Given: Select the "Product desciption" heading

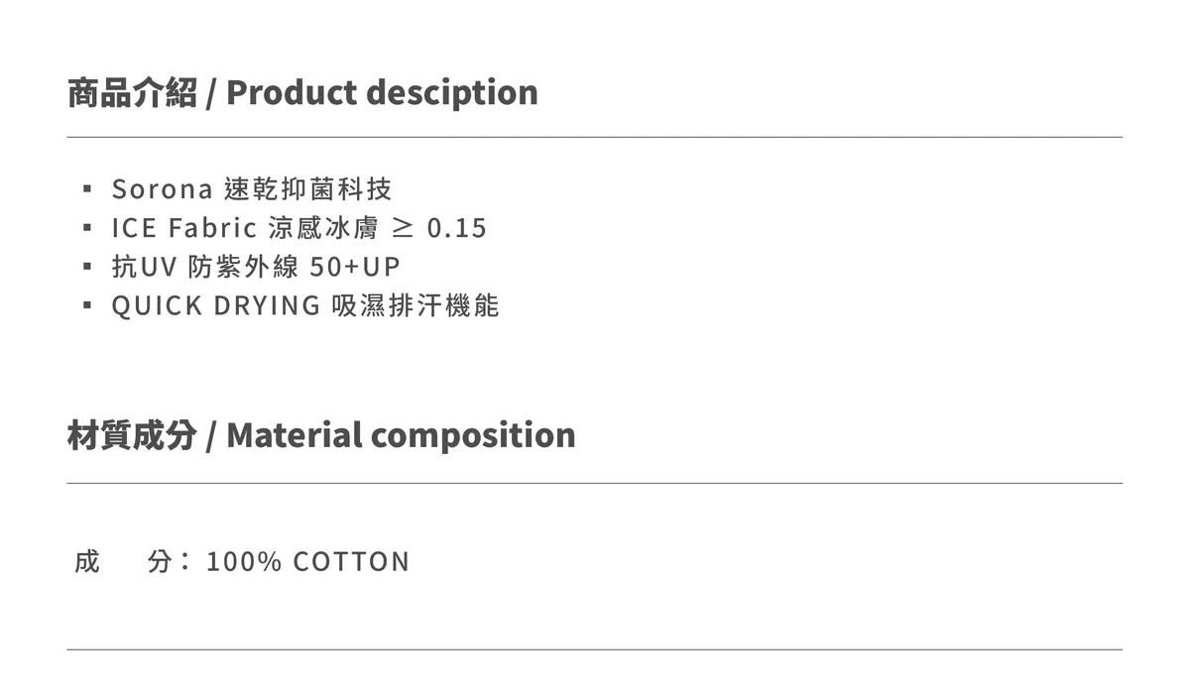Looking at the screenshot, I should [382, 92].
